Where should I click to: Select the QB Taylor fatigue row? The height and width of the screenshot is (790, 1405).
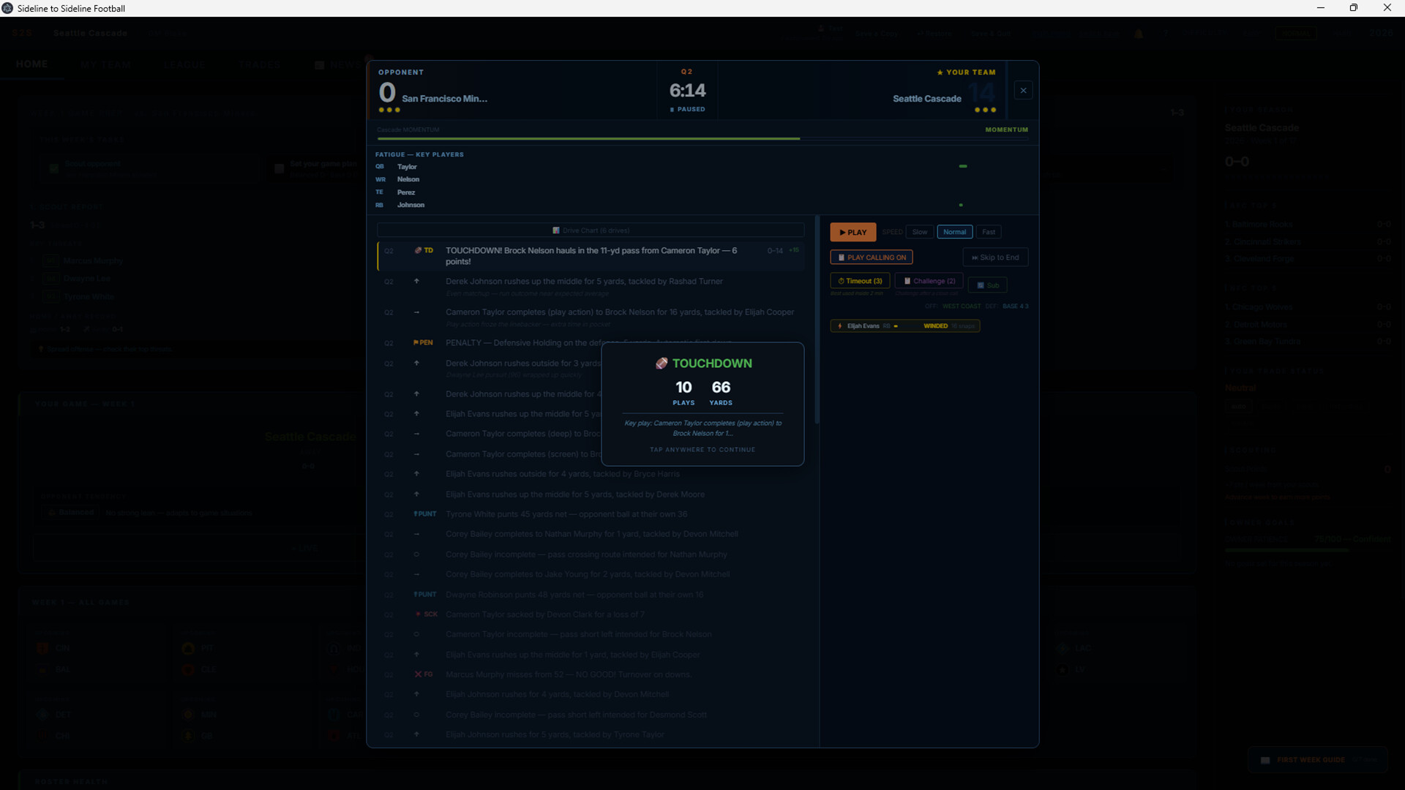(702, 167)
